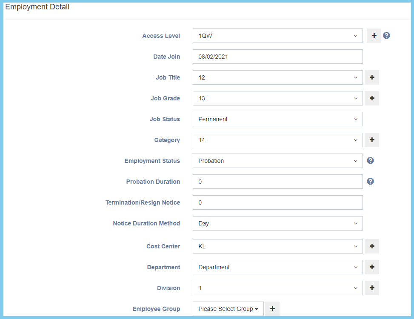The image size is (414, 319).
Task: Add a new Cost Center with plus icon
Action: click(x=371, y=246)
